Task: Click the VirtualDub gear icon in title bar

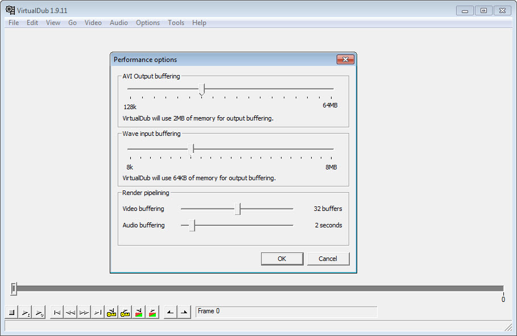Action: coord(10,10)
